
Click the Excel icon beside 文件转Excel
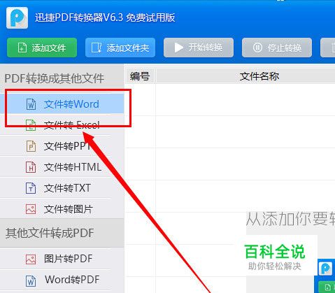(31, 125)
